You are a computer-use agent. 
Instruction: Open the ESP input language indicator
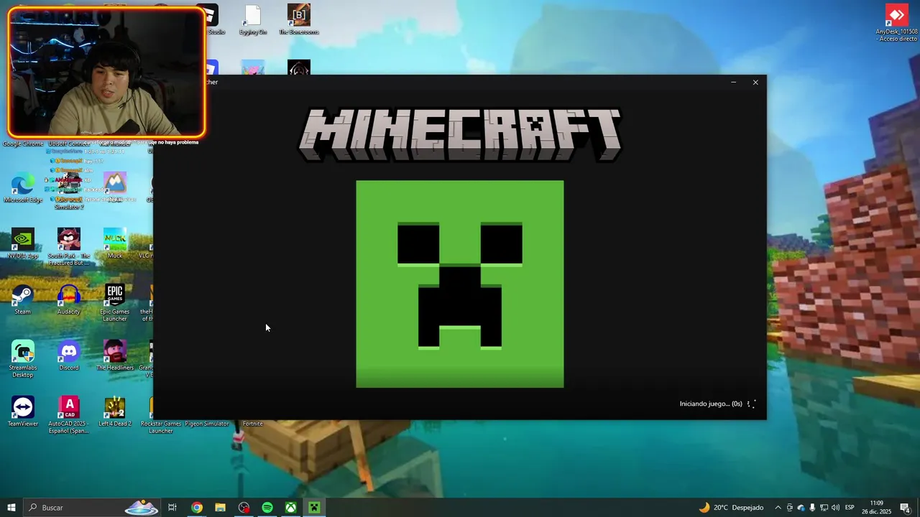click(x=850, y=508)
